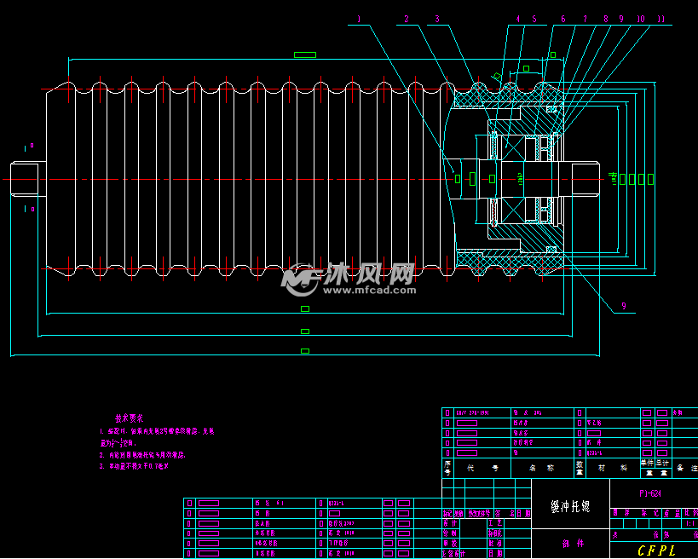Select the P1-624 drawing number
Viewport: 698px width, 559px height.
tap(651, 493)
